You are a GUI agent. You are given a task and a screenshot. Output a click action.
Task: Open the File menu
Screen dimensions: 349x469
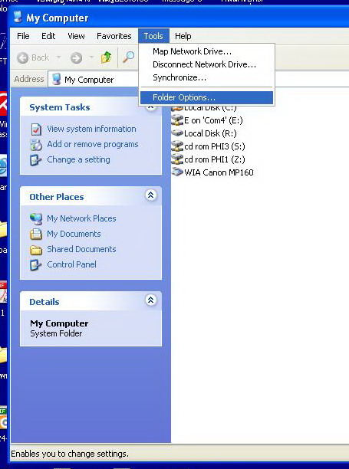23,36
